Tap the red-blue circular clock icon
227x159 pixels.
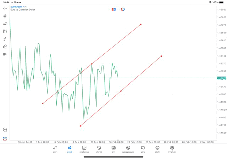(123, 9)
